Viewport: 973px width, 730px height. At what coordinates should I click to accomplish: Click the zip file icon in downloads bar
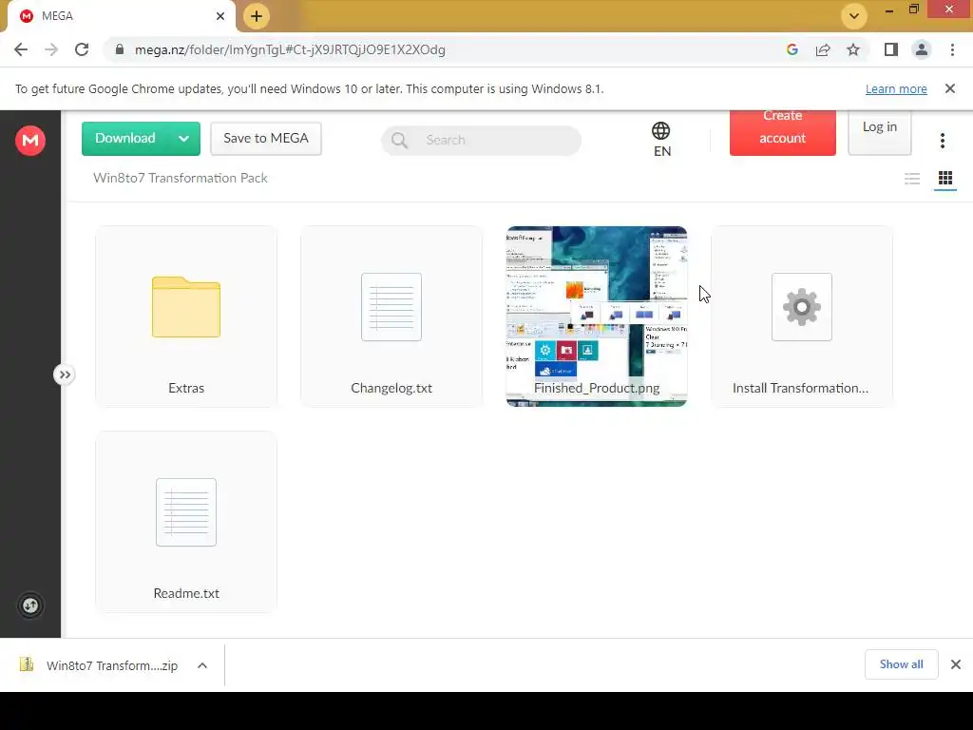coord(26,664)
